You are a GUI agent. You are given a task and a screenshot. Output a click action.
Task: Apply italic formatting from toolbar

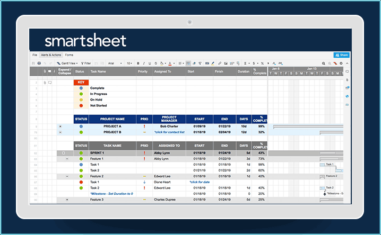(x=144, y=63)
